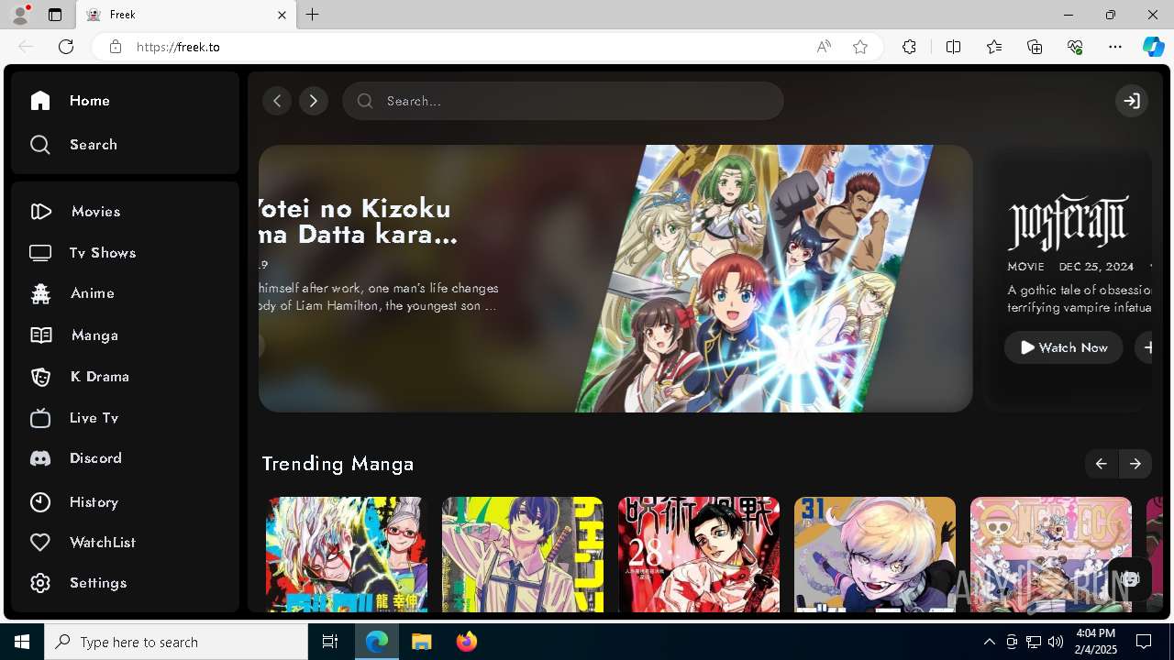Select the K Drama menu label
The height and width of the screenshot is (660, 1174).
[x=100, y=377]
